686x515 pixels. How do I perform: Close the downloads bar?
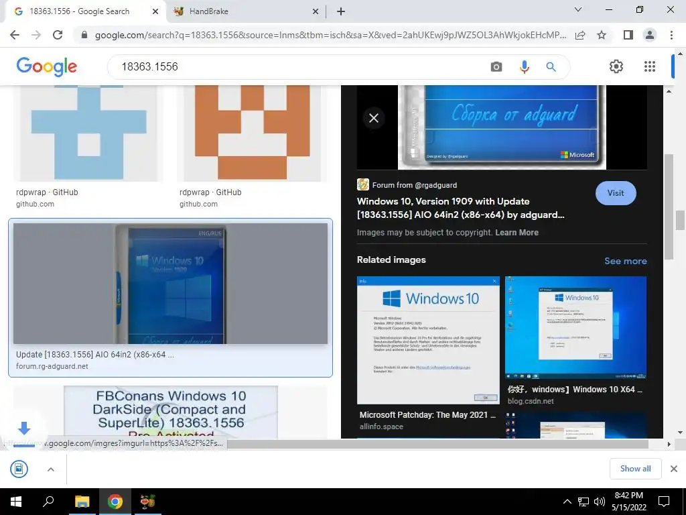(674, 469)
